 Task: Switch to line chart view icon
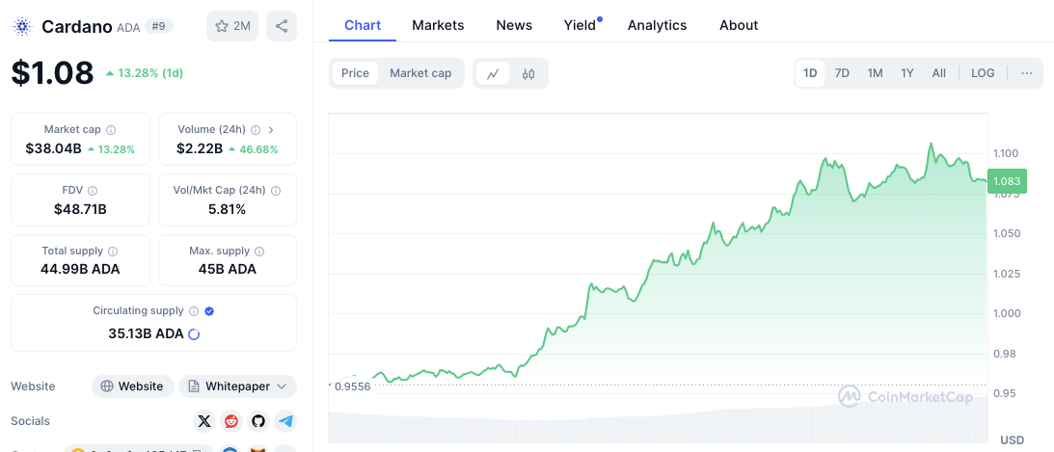click(x=493, y=73)
